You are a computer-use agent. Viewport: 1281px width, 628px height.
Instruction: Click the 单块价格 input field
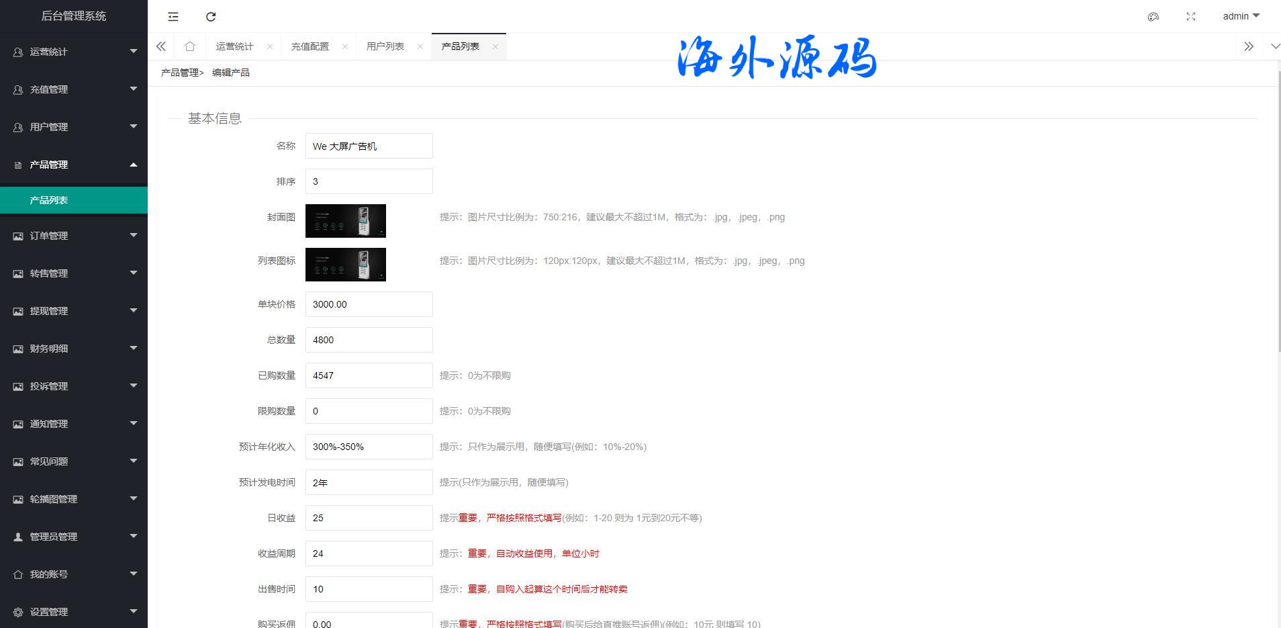(369, 304)
